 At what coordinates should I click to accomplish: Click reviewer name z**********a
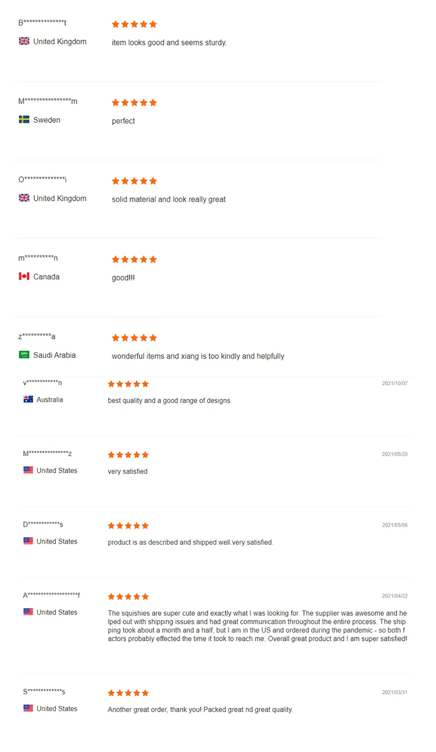(x=37, y=336)
